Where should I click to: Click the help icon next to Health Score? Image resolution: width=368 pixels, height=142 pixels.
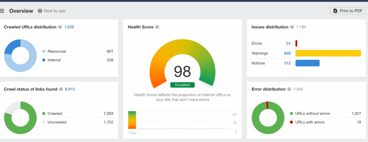click(157, 27)
